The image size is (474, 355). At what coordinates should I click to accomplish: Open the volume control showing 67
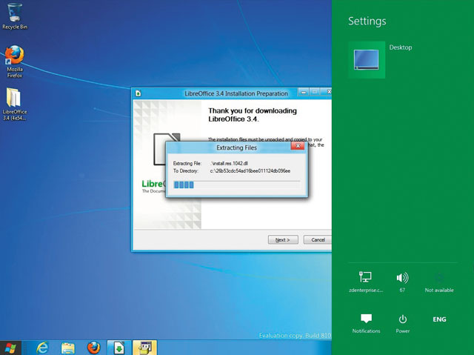pos(402,282)
